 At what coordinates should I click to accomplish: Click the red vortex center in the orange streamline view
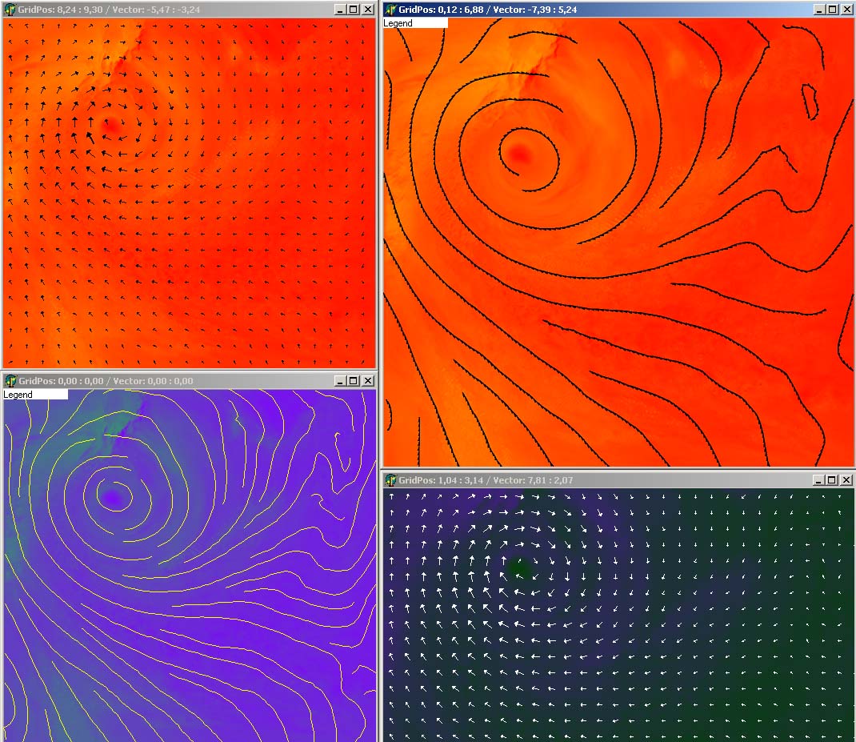(521, 154)
